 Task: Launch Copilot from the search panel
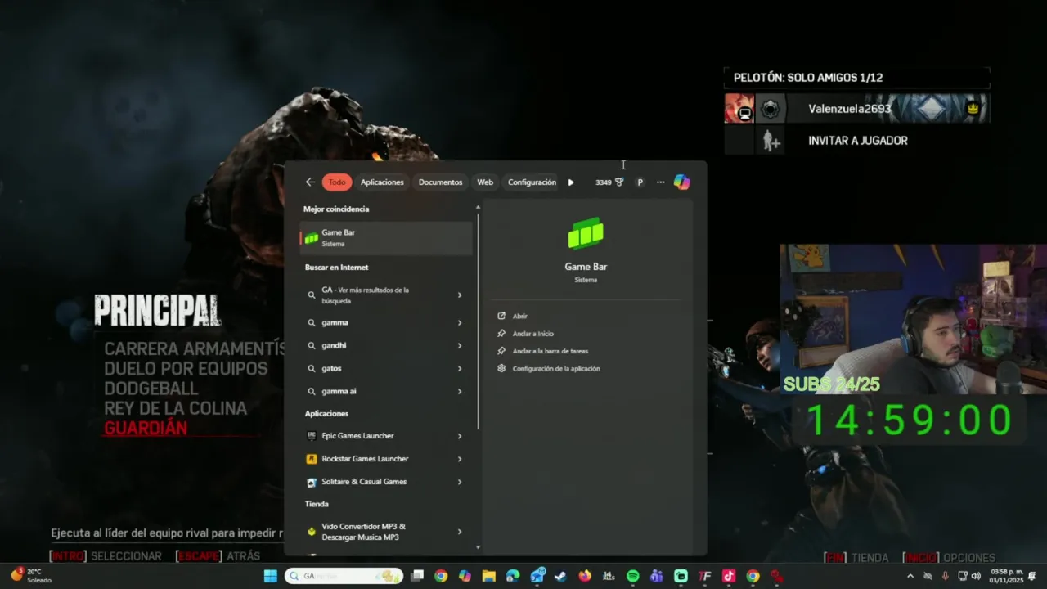(681, 182)
